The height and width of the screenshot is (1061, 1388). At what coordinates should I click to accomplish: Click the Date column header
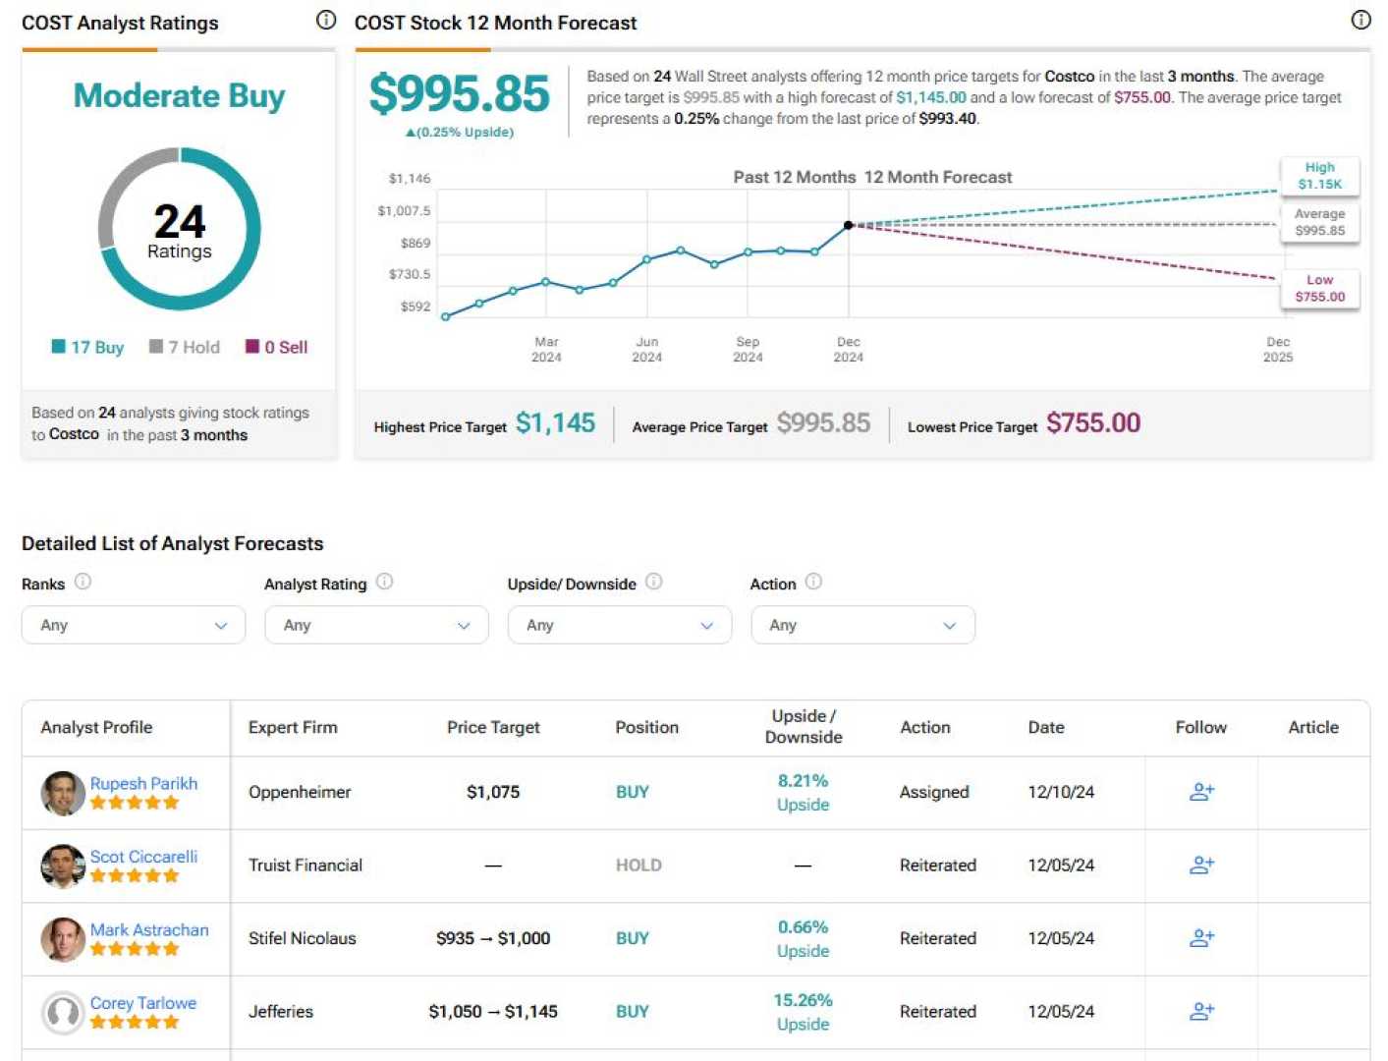[1046, 727]
